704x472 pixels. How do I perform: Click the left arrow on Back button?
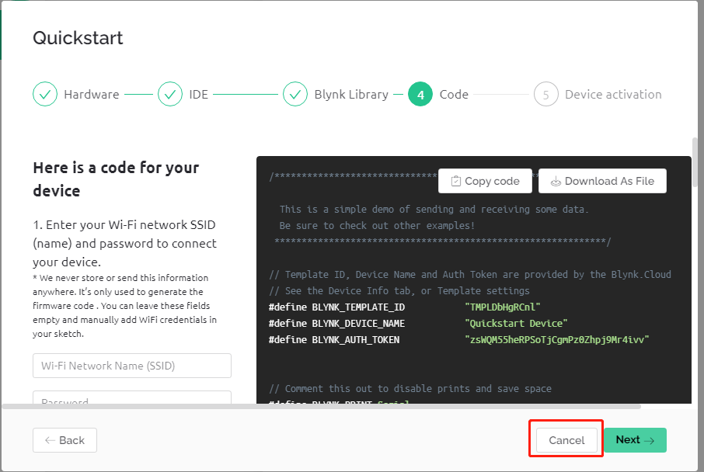(x=50, y=440)
